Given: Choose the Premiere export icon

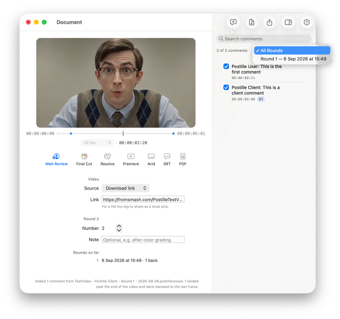Looking at the screenshot, I should pyautogui.click(x=131, y=157).
